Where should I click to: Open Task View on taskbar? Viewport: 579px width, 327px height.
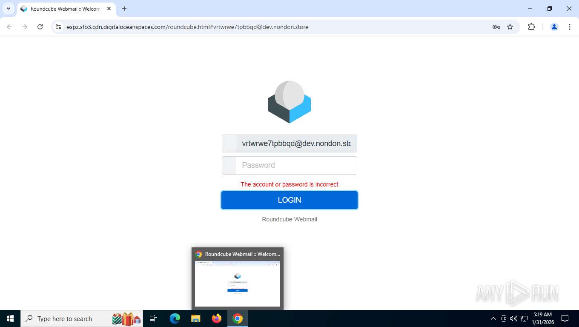click(x=153, y=318)
